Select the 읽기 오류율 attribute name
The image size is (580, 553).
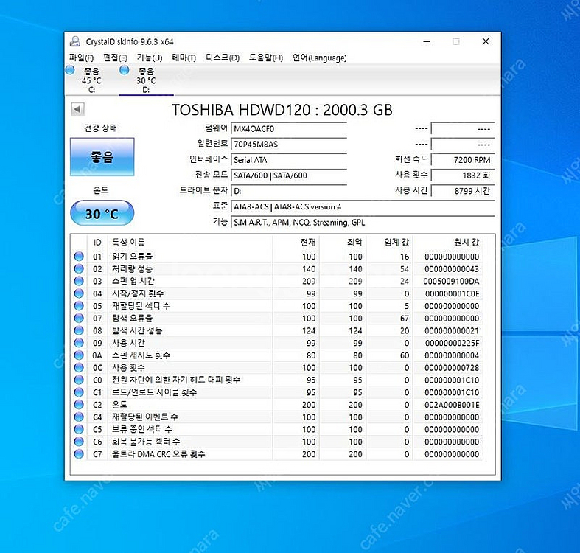click(133, 256)
